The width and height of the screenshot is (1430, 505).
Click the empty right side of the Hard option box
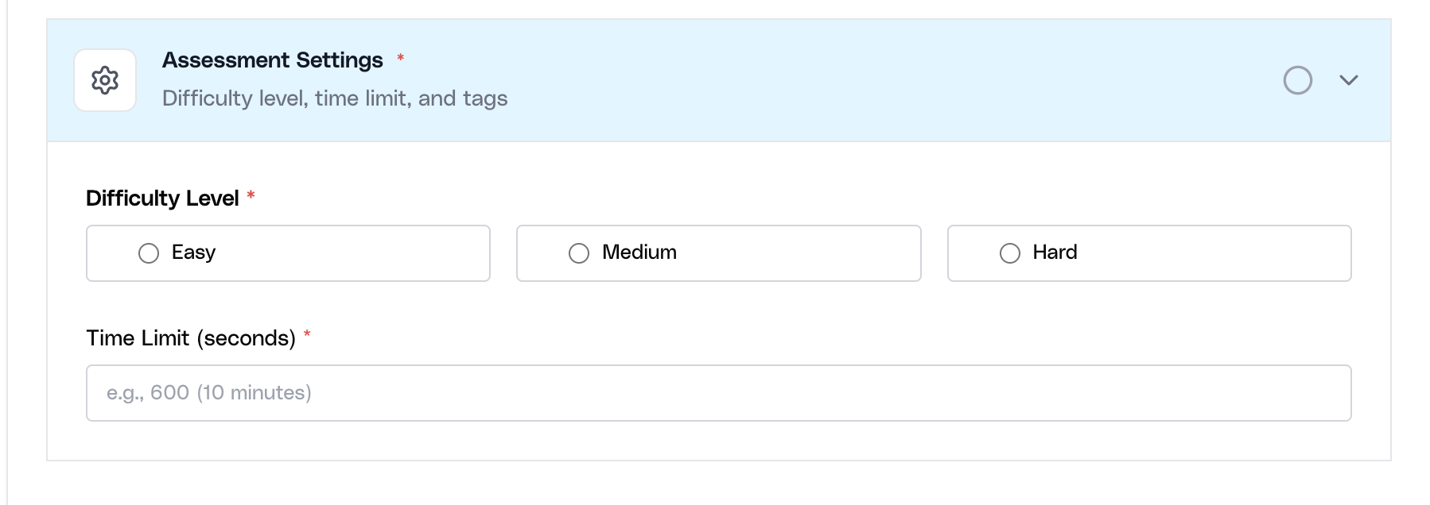pyautogui.click(x=1233, y=253)
